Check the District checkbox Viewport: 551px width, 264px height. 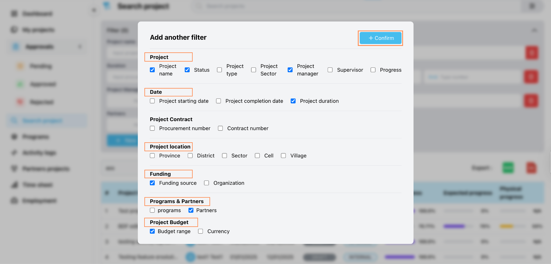pos(190,156)
